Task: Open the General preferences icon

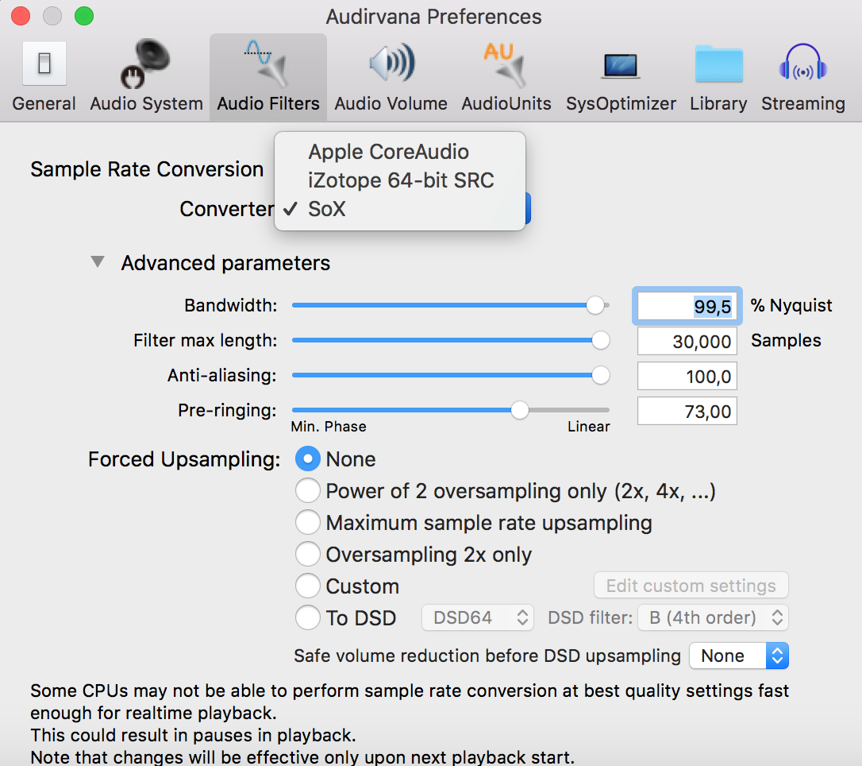Action: coord(44,64)
